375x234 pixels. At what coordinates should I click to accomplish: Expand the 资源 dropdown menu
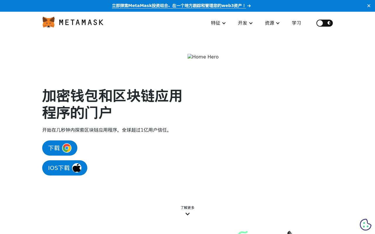pyautogui.click(x=272, y=23)
